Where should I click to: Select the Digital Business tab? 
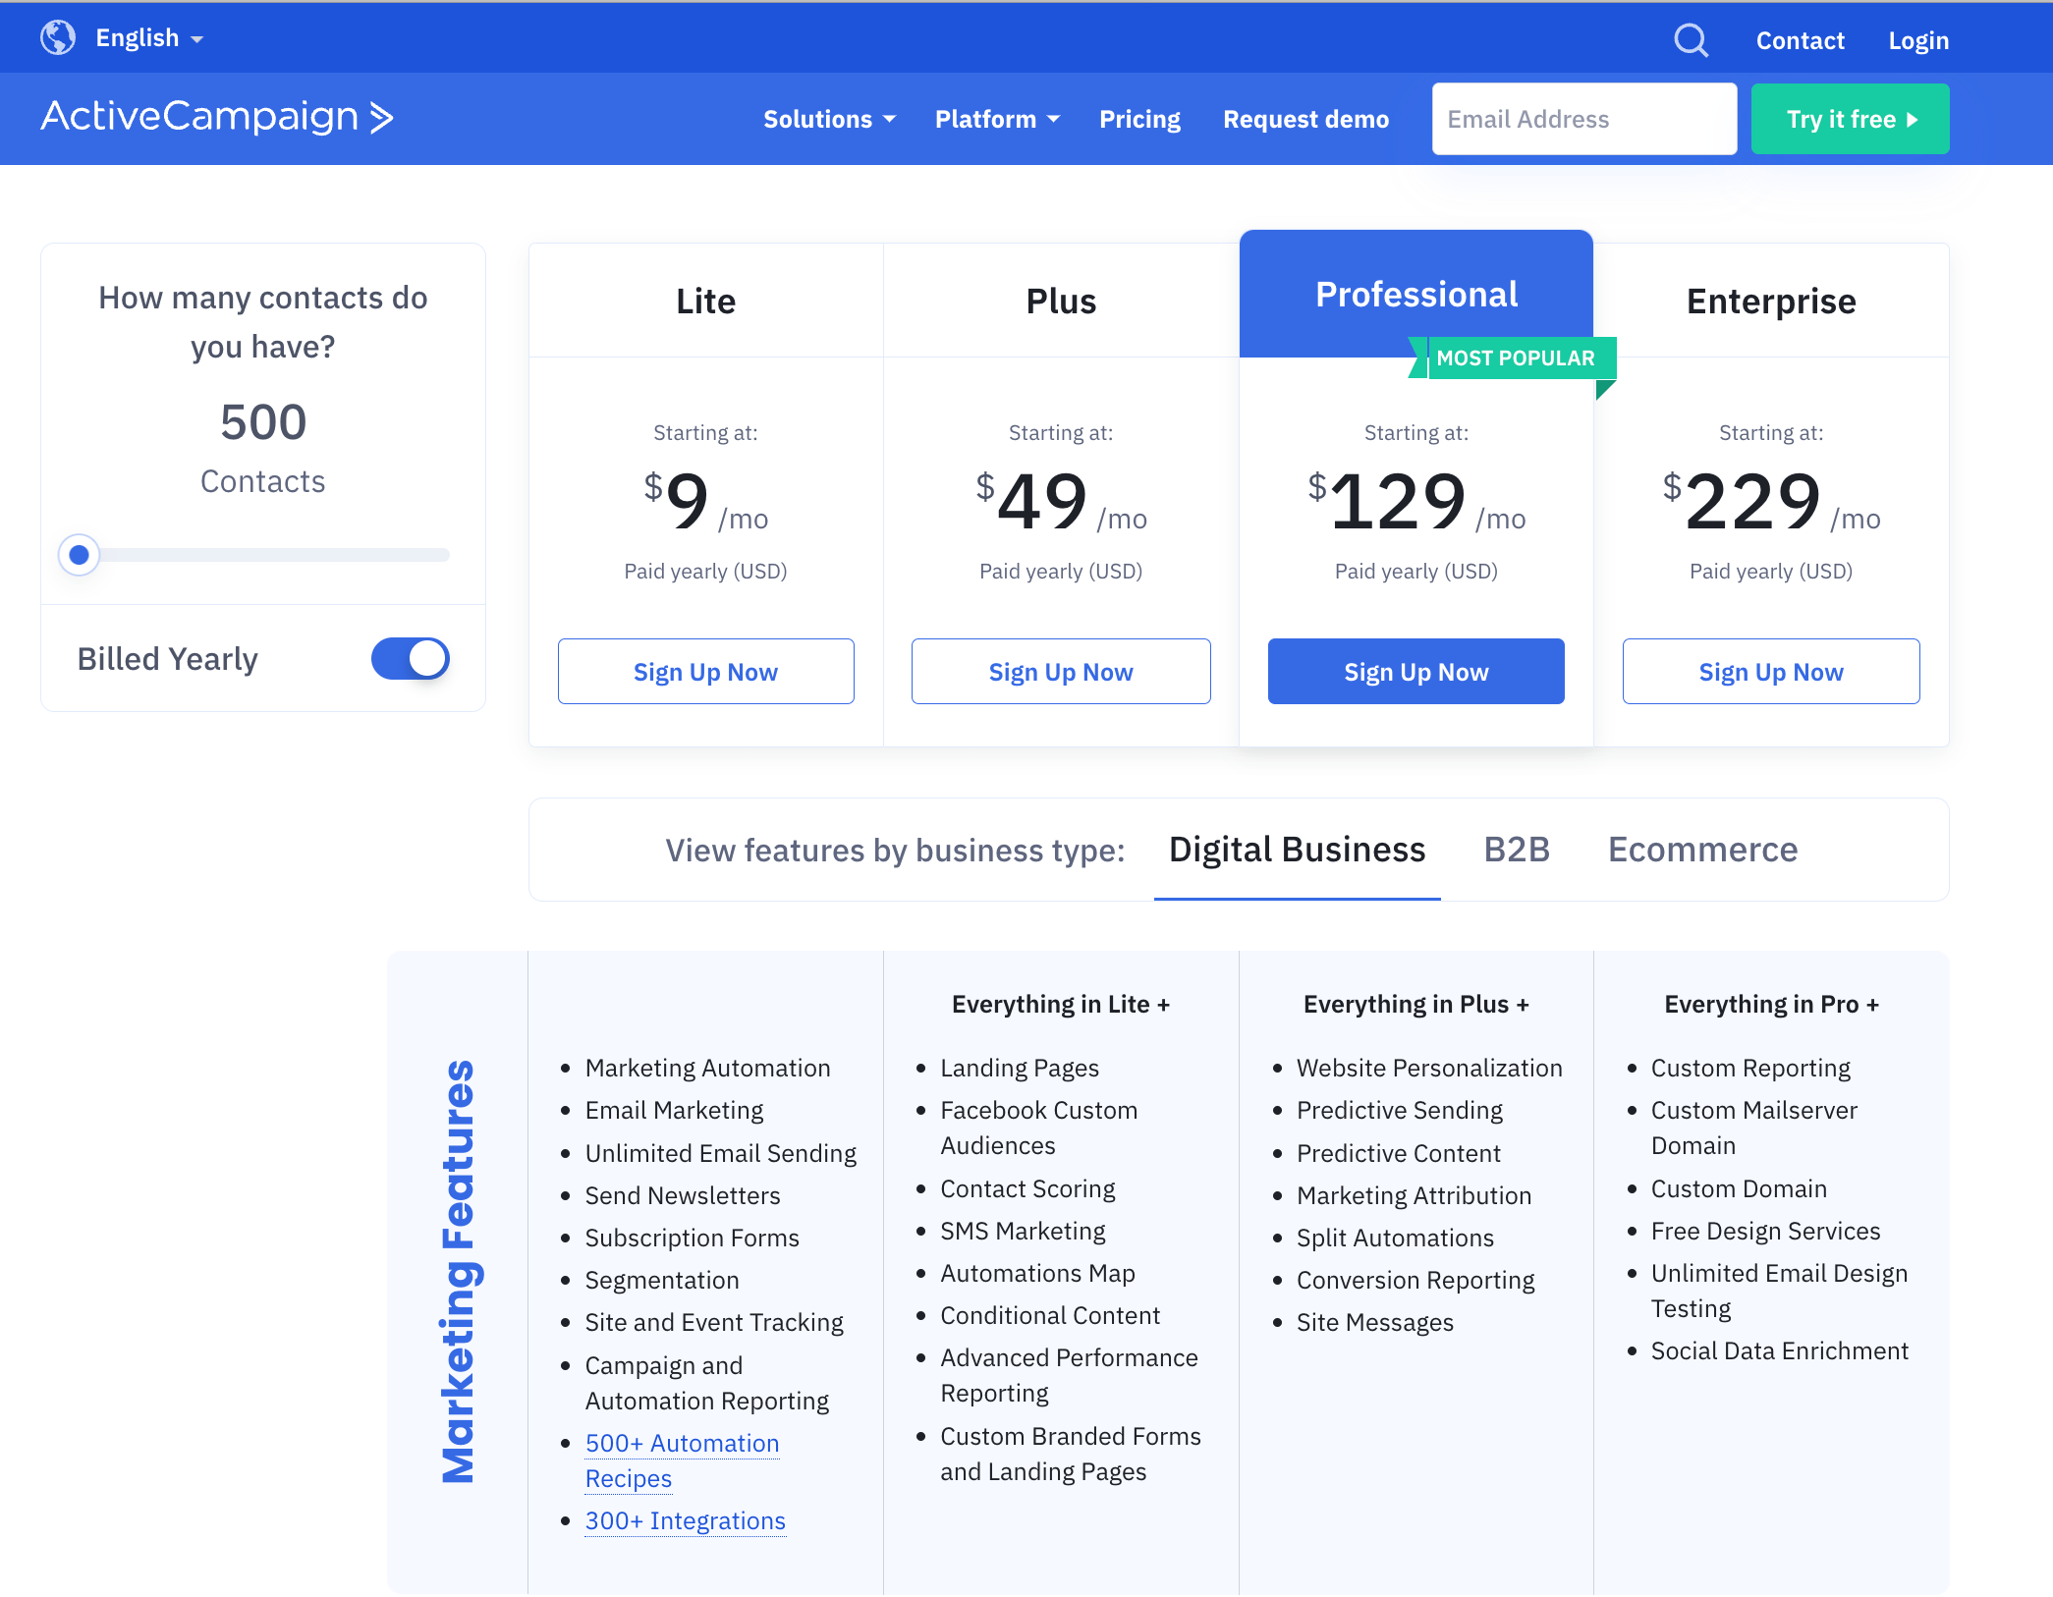(x=1297, y=850)
